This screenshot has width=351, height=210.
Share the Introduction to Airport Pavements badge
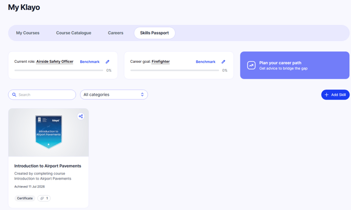pos(81,116)
